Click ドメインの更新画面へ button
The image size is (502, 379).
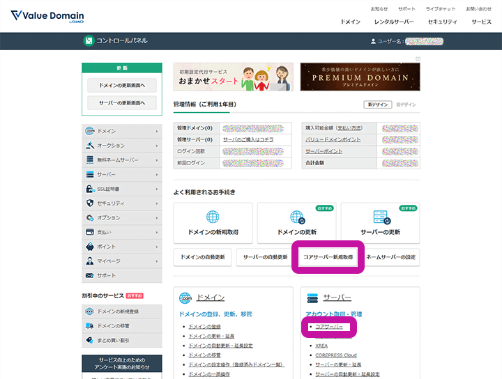(122, 85)
